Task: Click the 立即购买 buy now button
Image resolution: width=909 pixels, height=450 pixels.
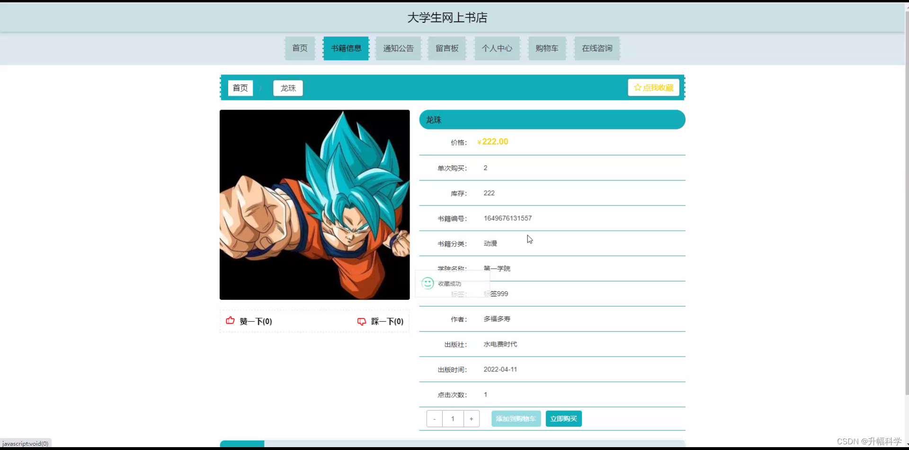Action: tap(563, 418)
